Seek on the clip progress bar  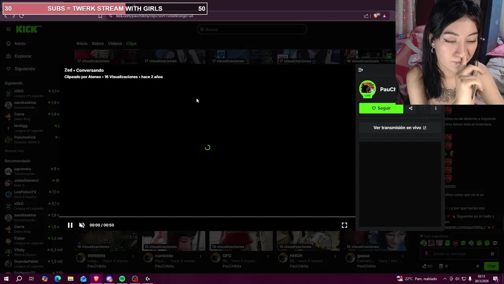(207, 217)
